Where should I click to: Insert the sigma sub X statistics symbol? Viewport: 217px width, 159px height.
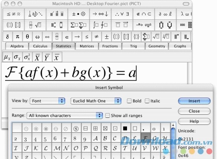[17, 57]
